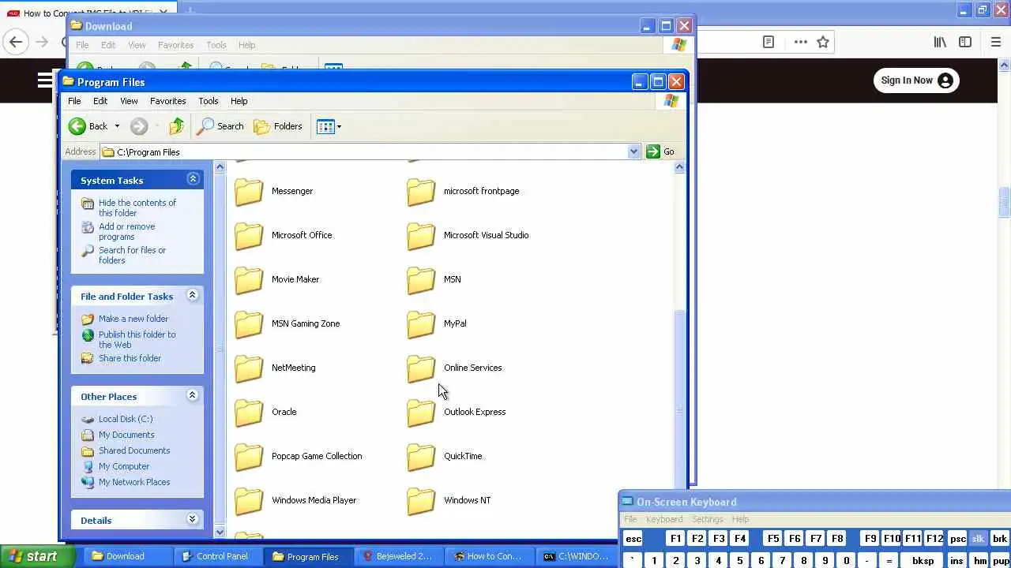Open the Tools menu in Program Files
This screenshot has height=568, width=1011.
209,101
